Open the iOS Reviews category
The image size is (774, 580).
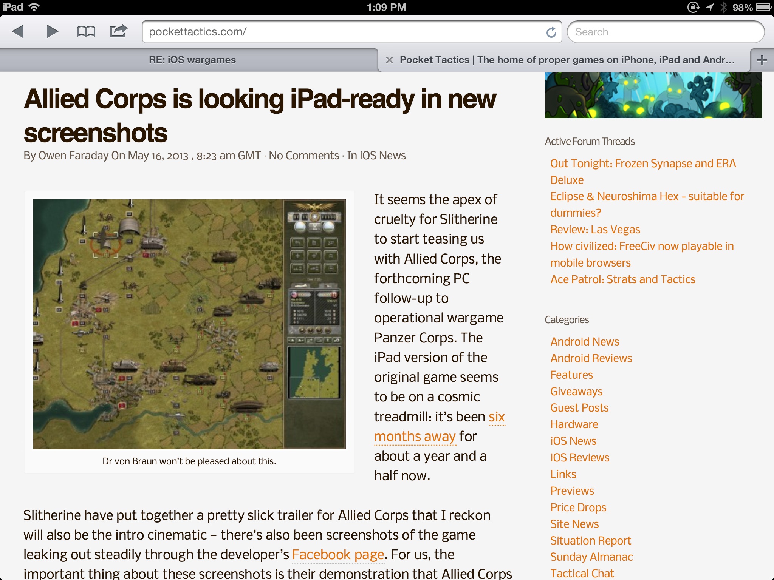pyautogui.click(x=579, y=458)
